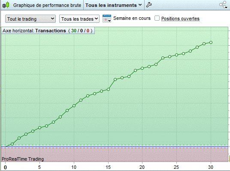Click the red losing trades count 0

point(88,31)
